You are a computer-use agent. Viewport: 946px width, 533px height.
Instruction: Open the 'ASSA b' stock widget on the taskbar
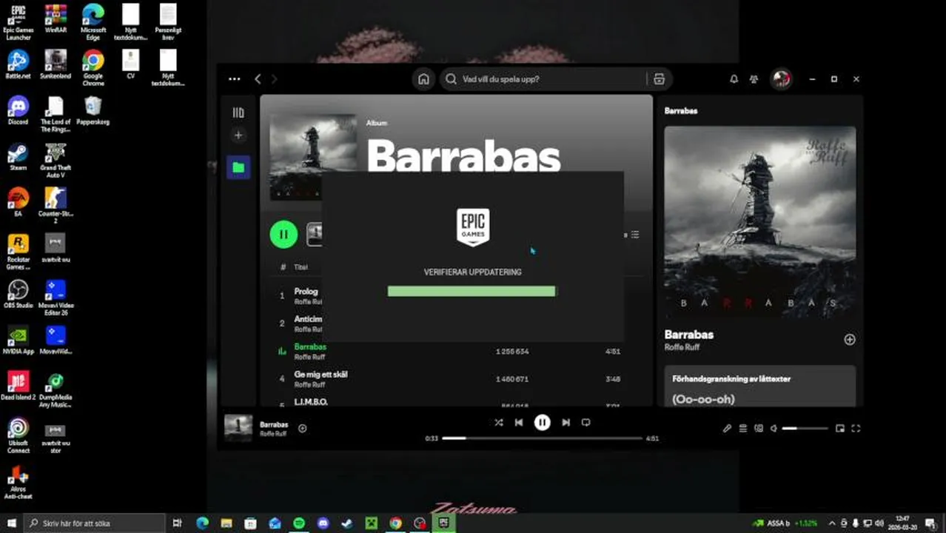[785, 523]
